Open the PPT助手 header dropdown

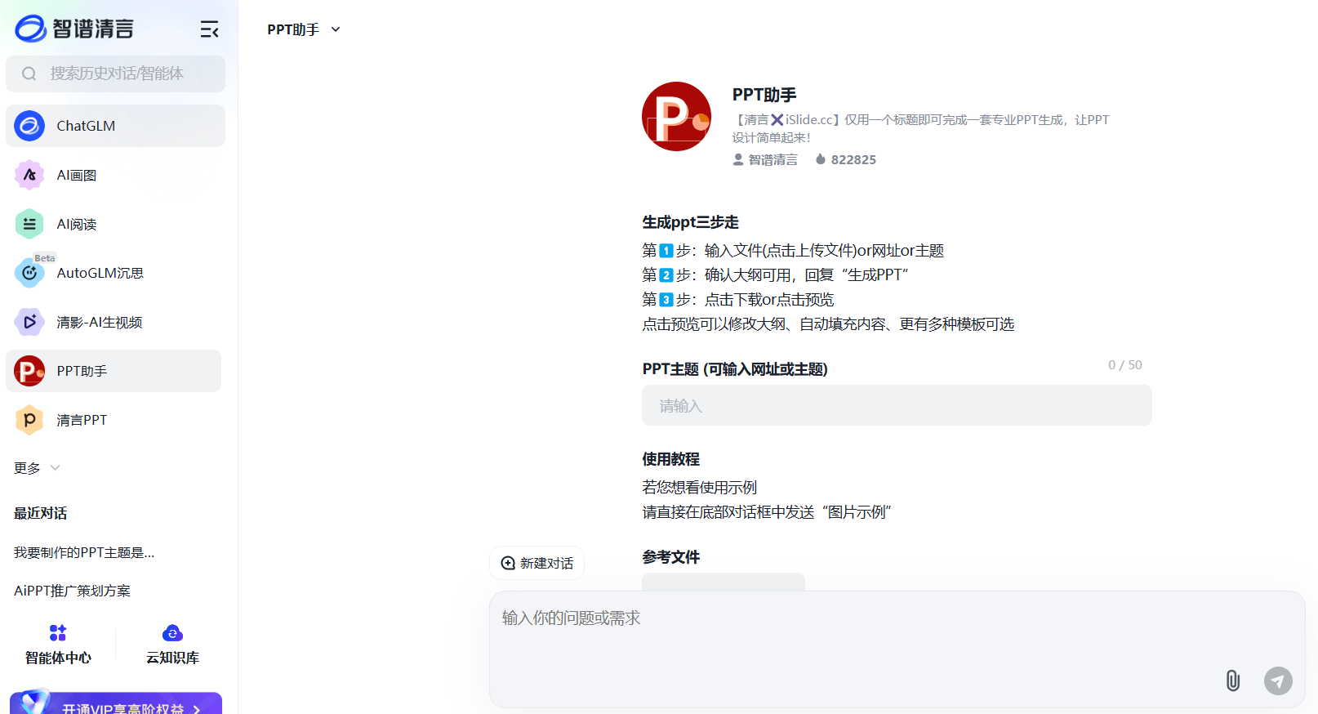click(x=303, y=29)
